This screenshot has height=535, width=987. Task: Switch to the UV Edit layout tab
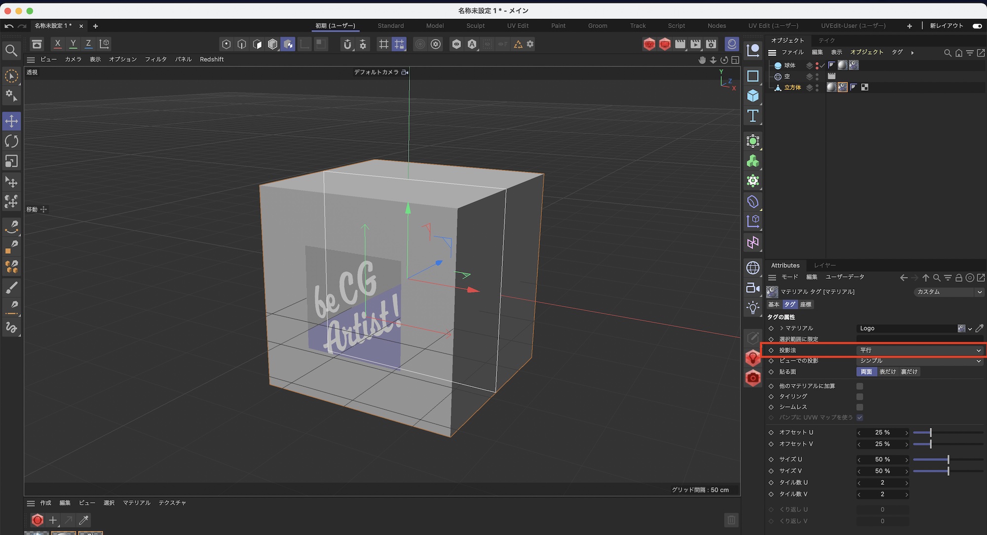coord(518,26)
